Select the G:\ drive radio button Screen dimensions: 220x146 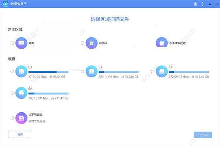(12, 93)
